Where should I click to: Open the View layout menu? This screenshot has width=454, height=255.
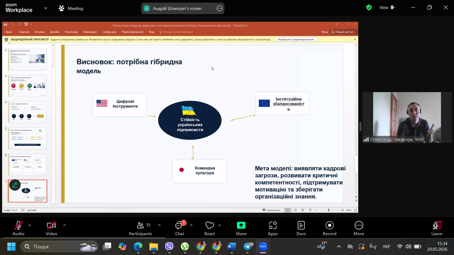coord(387,7)
